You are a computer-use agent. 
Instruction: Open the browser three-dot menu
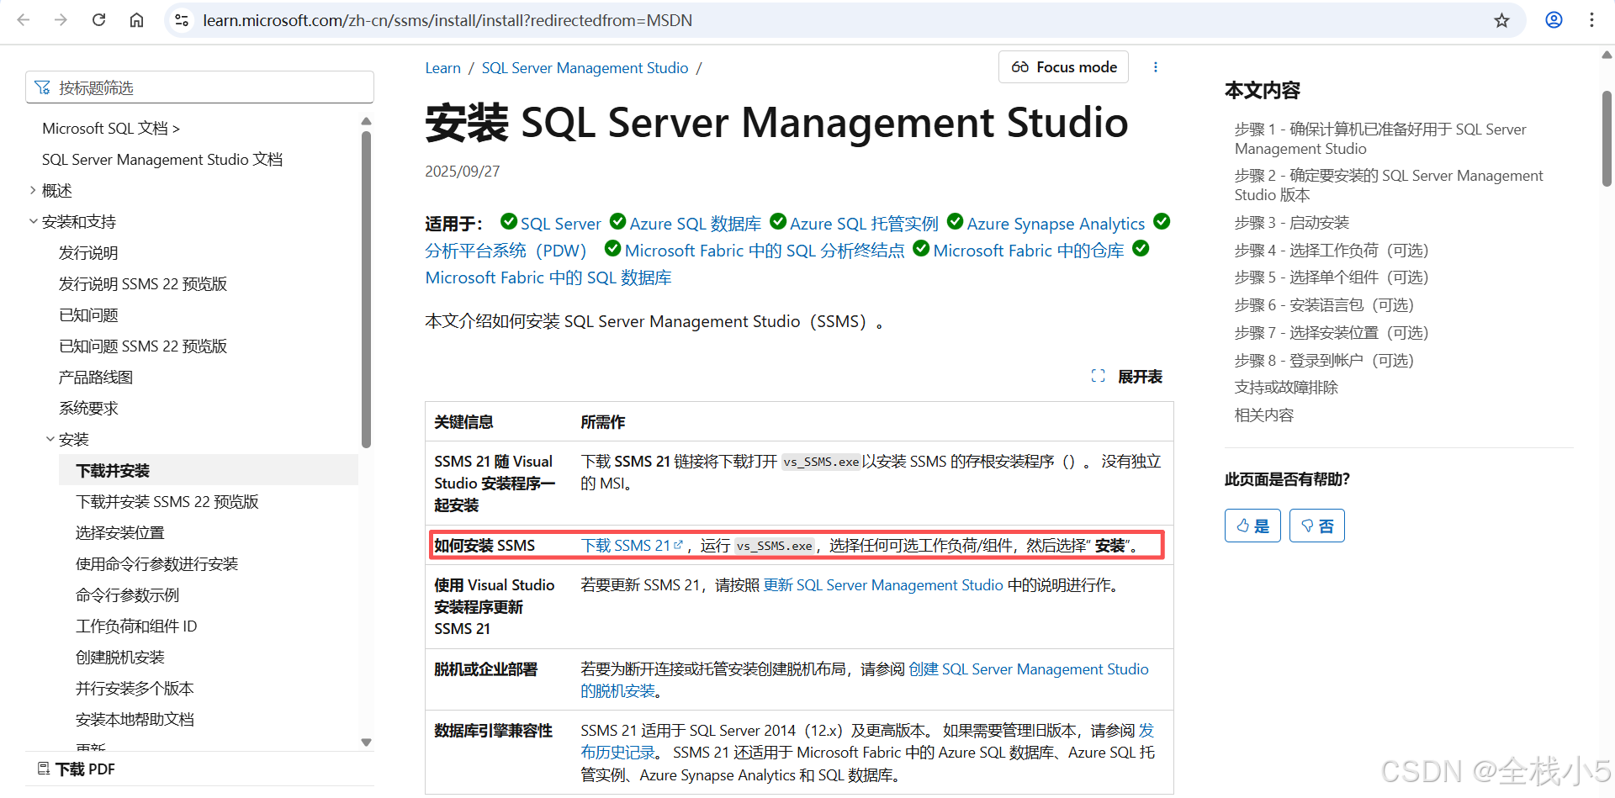[1592, 19]
